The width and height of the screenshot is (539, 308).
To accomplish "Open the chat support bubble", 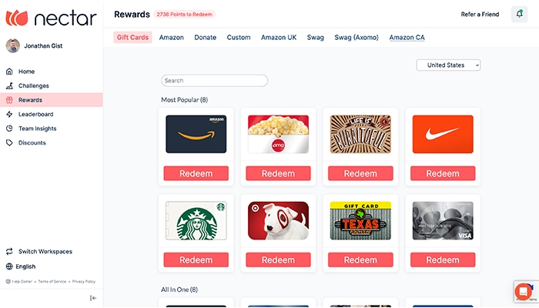I will (523, 292).
